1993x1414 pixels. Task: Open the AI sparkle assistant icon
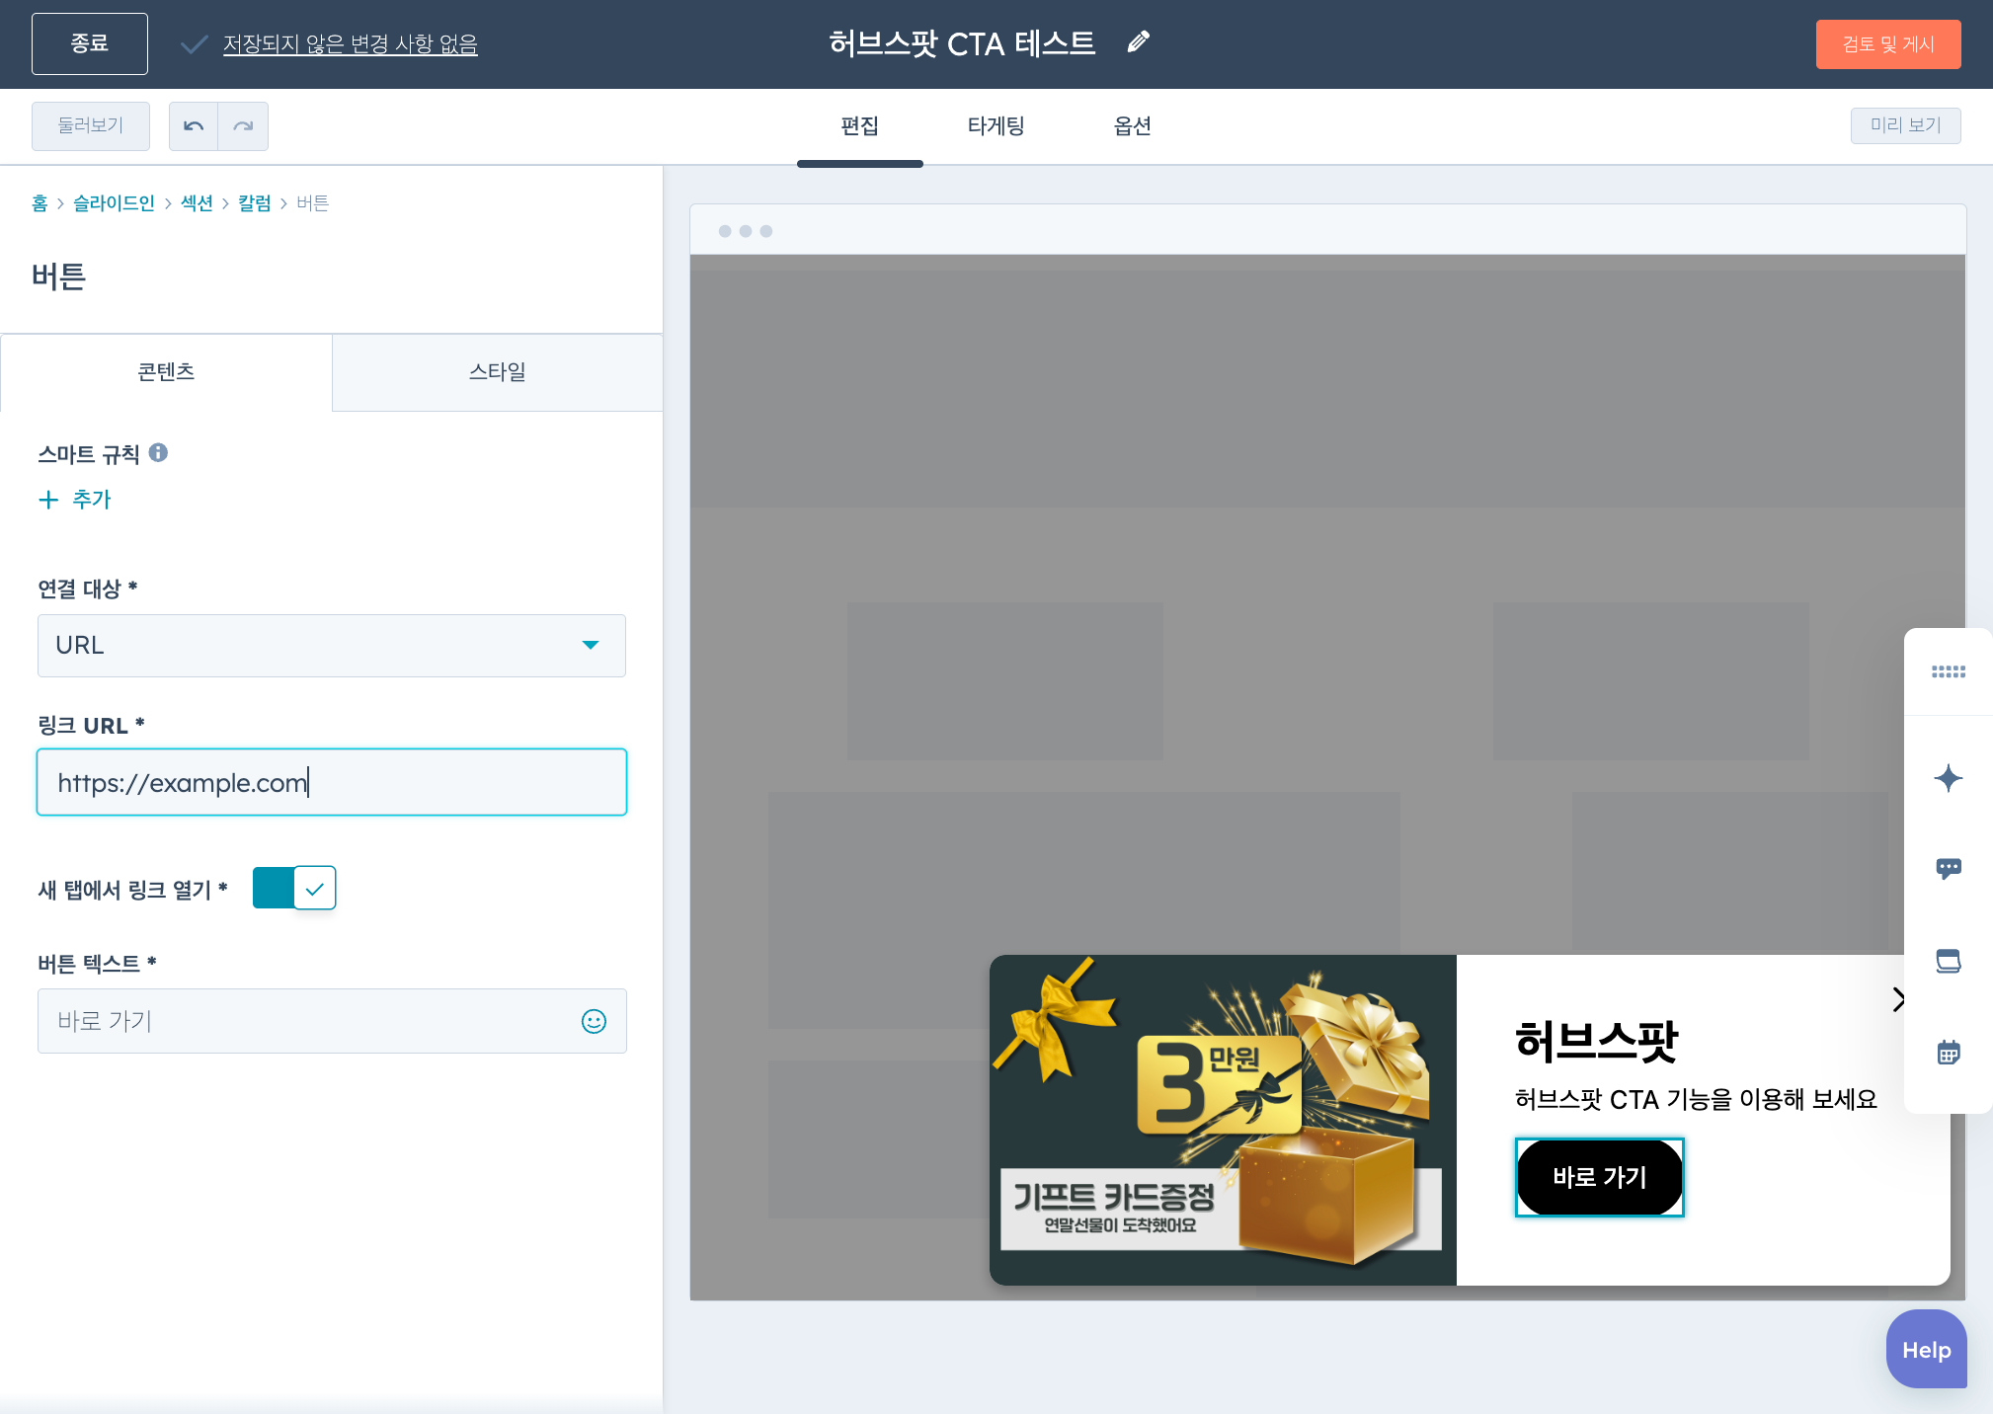1948,778
